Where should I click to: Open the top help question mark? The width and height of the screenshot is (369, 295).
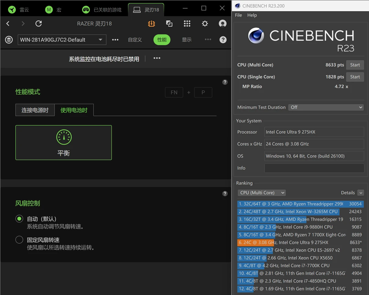point(223,40)
